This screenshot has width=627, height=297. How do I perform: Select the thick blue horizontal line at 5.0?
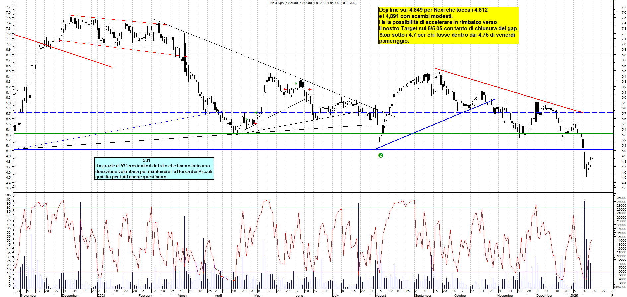tap(313, 150)
